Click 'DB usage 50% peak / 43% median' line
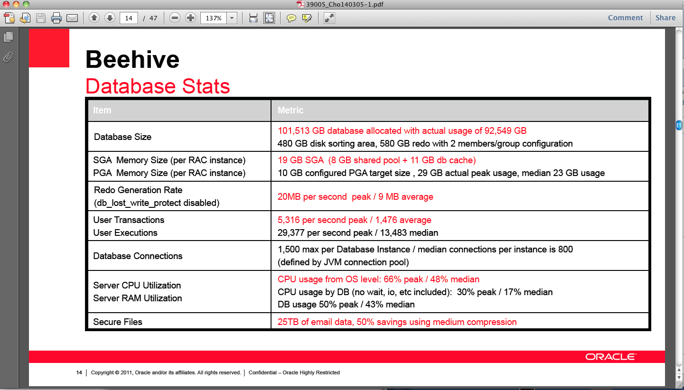This screenshot has width=684, height=390. coord(346,304)
